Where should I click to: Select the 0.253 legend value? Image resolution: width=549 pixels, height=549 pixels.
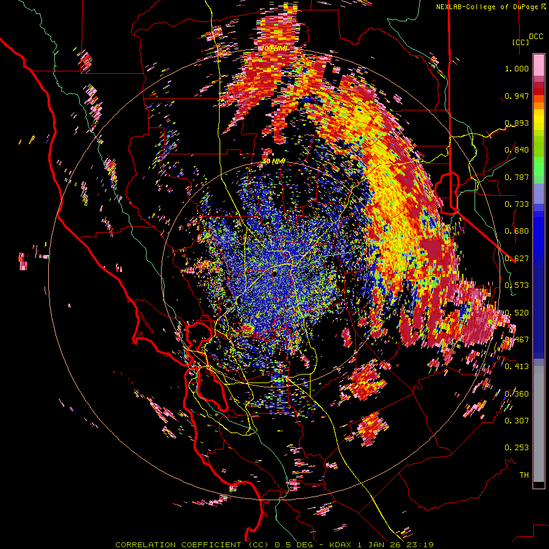point(517,448)
